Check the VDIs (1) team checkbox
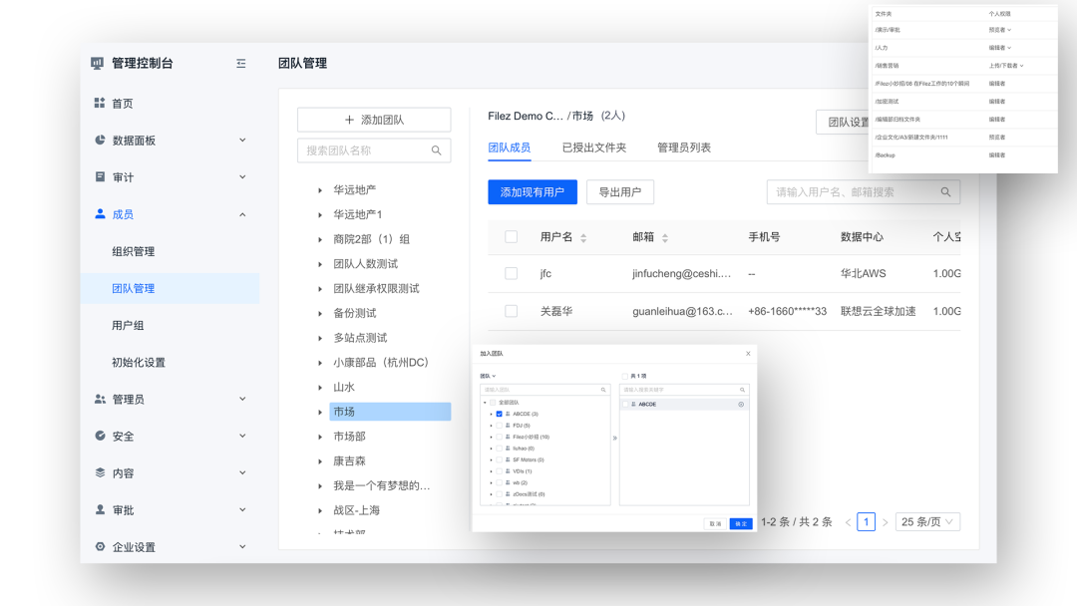This screenshot has width=1077, height=606. coord(500,471)
